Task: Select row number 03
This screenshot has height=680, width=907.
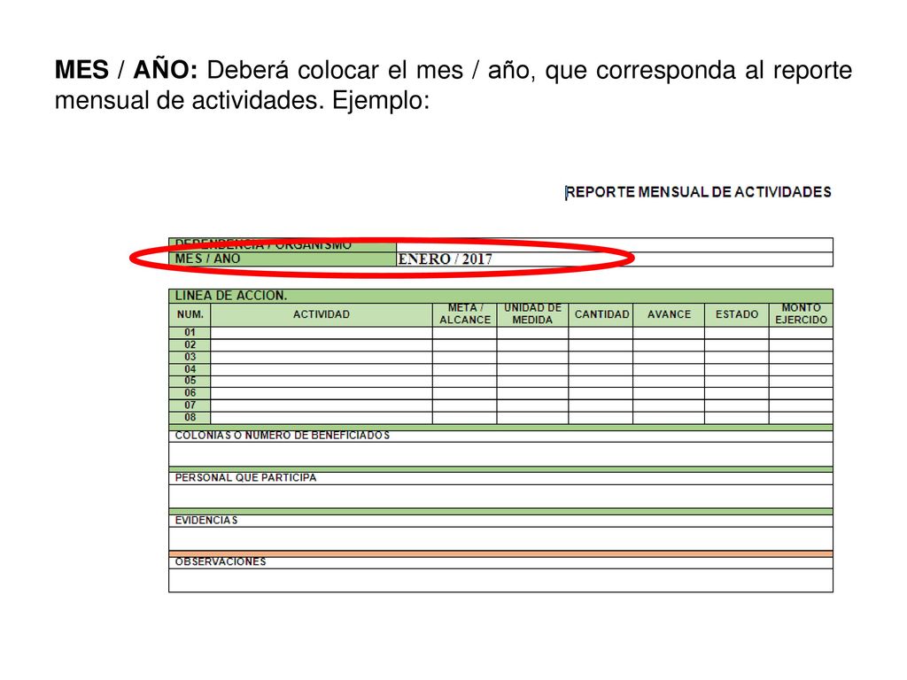Action: 190,358
